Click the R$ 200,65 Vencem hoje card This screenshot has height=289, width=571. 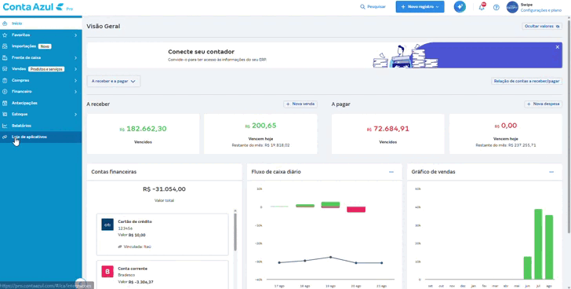pyautogui.click(x=260, y=134)
